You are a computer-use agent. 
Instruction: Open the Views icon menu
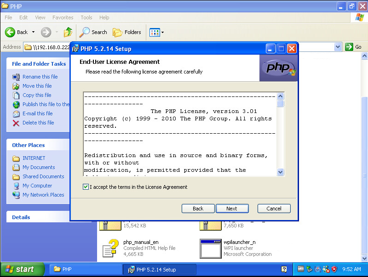point(155,32)
